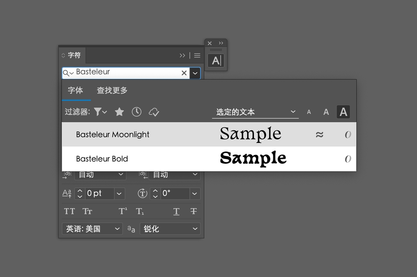Choose Basteleur Bold from the font list

coord(102,159)
